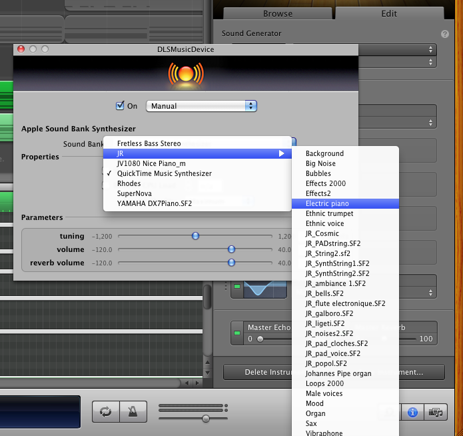463x436 pixels.
Task: Select JR_bells.SF2 entry
Action: [345, 293]
